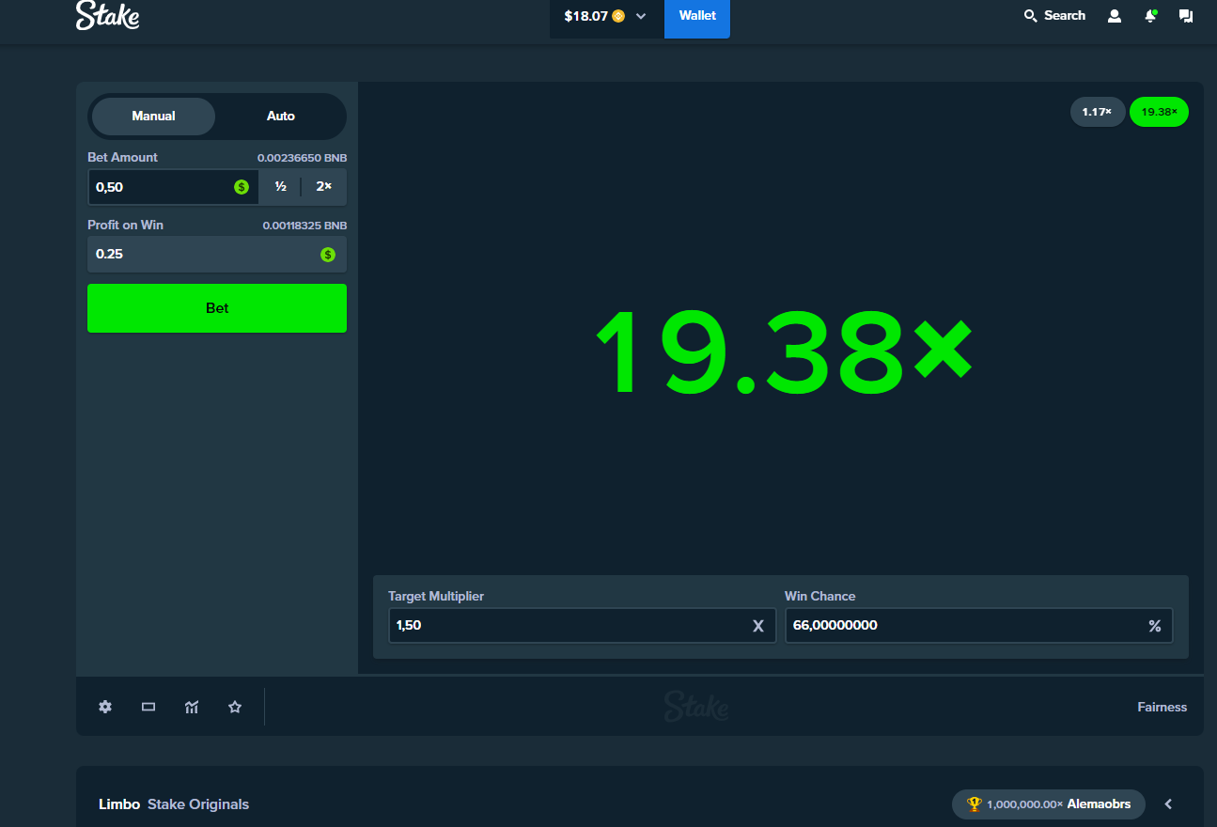This screenshot has height=827, width=1217.
Task: Open the Alemaobrs player name
Action: coord(1099,804)
